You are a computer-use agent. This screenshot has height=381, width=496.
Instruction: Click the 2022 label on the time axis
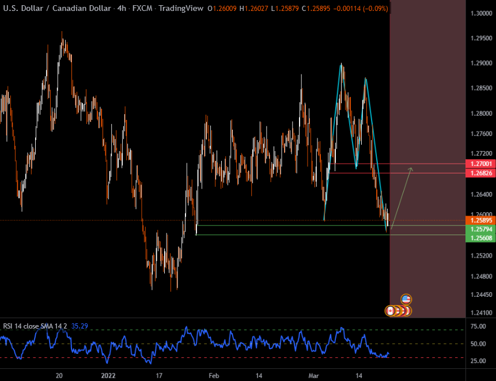coord(108,376)
